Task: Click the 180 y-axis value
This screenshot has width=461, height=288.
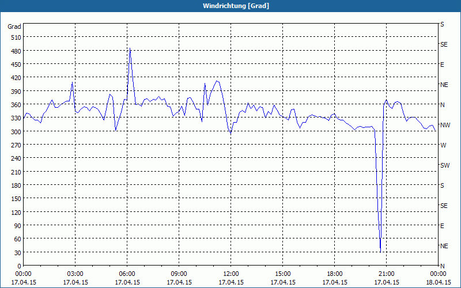Action: pos(17,185)
